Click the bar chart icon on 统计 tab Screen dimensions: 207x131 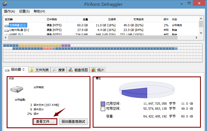(93, 70)
